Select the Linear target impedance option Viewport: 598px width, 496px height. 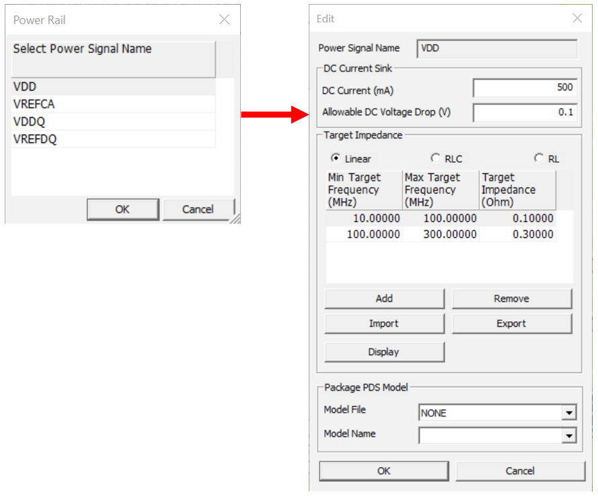click(x=336, y=159)
